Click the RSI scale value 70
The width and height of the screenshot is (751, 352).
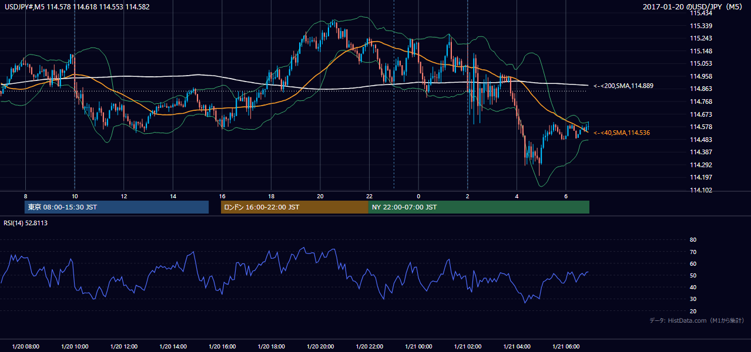[x=693, y=252]
